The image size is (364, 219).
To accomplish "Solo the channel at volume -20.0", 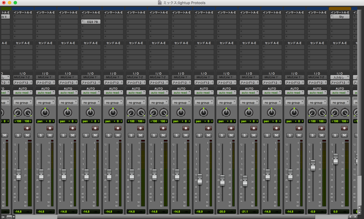I will [x=222, y=135].
